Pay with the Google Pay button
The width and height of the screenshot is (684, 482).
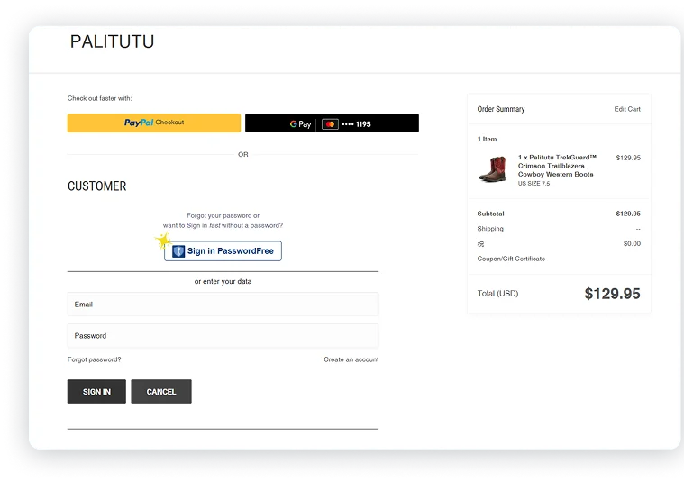pyautogui.click(x=332, y=123)
